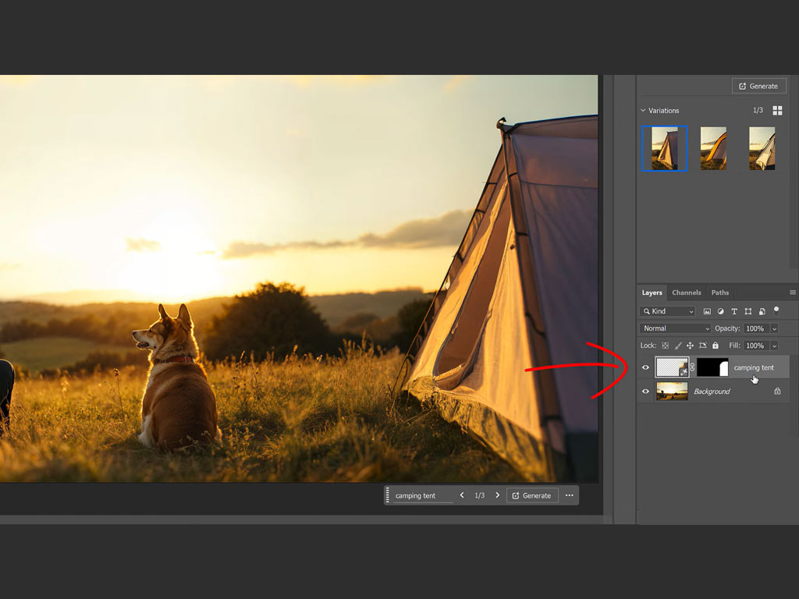Screen dimensions: 799x599
Task: Open the Opacity slider dropdown arrow
Action: [x=775, y=328]
